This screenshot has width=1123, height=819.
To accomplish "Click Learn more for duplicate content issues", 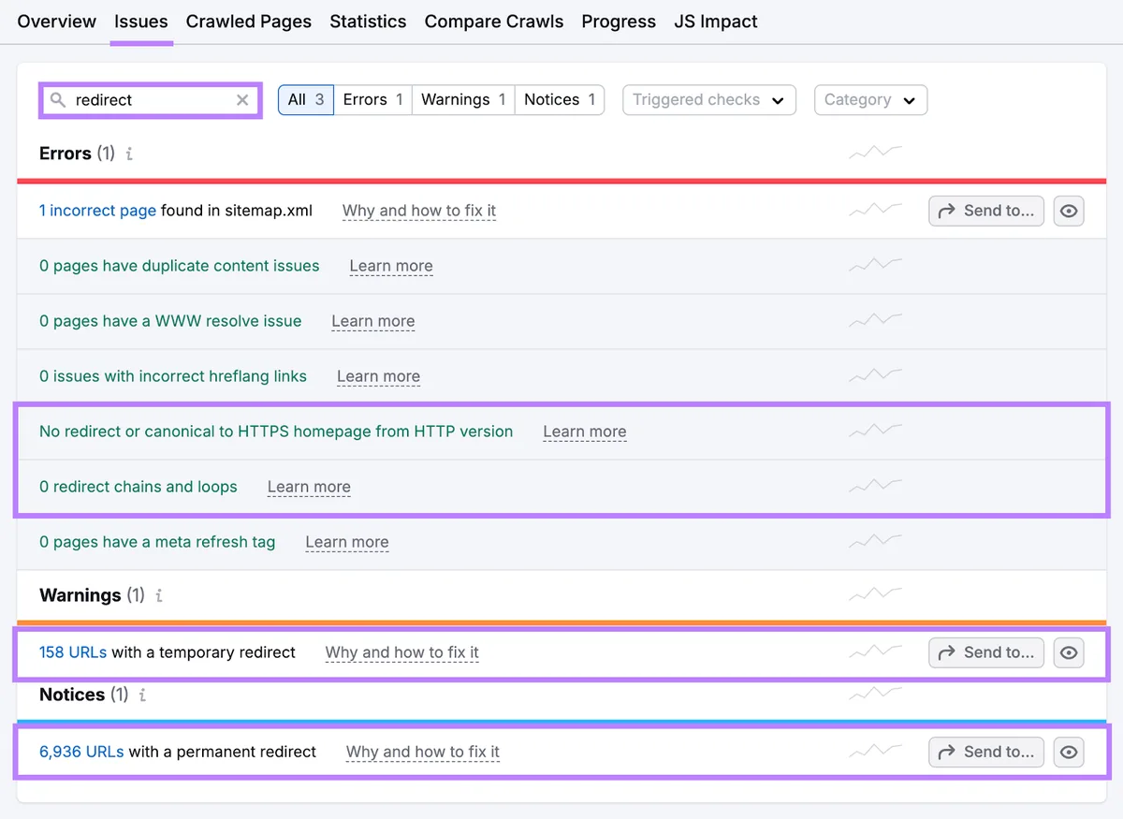I will [x=391, y=266].
